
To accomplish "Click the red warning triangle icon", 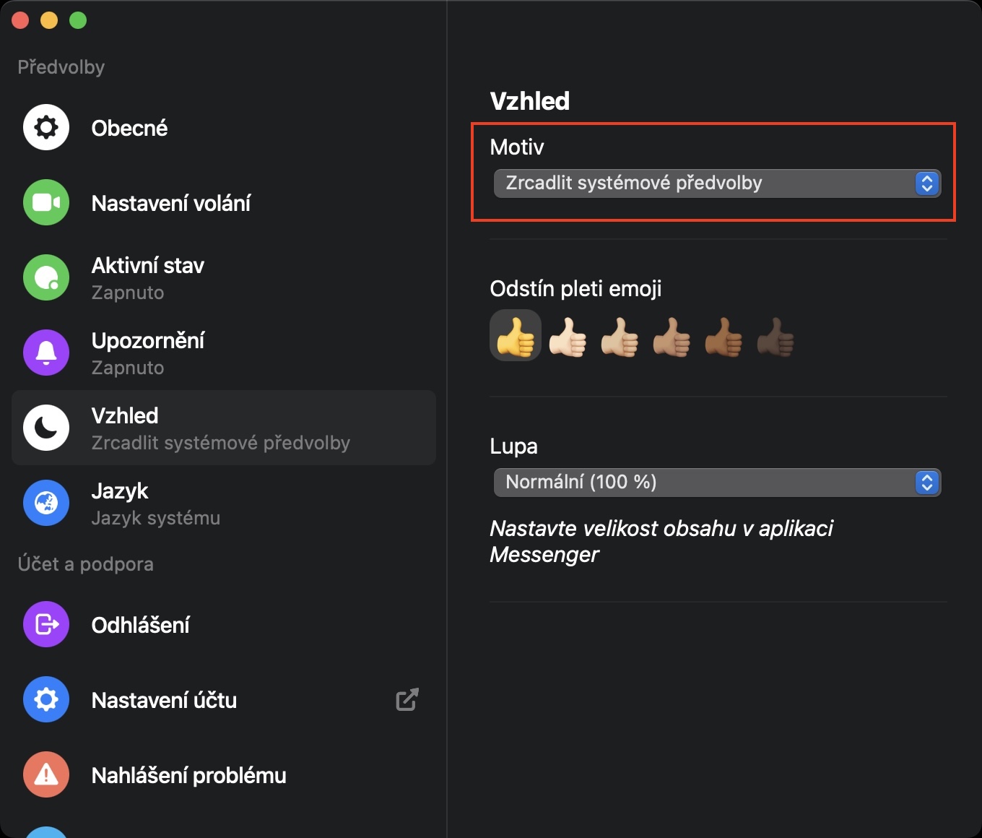I will pyautogui.click(x=46, y=775).
